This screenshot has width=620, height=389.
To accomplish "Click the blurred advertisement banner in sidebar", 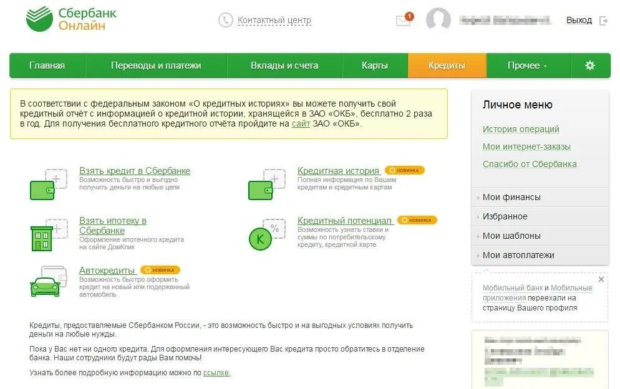I will click(x=540, y=360).
